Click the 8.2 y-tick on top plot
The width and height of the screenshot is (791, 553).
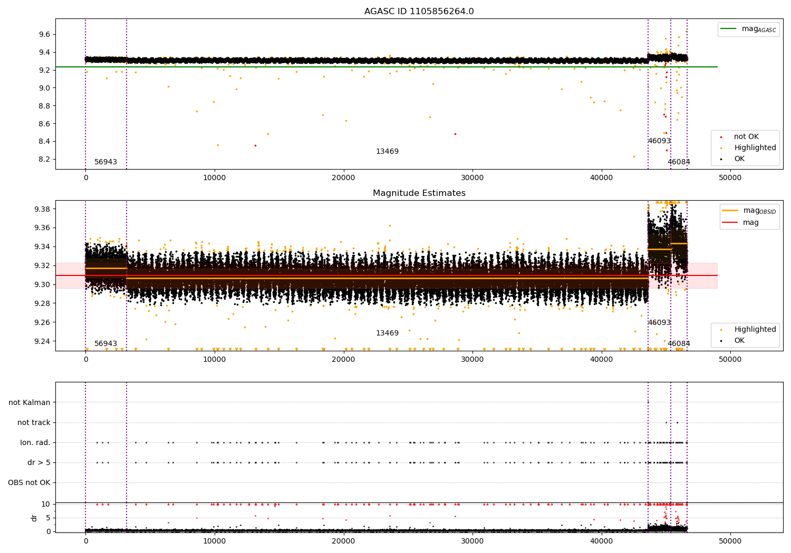pos(44,159)
